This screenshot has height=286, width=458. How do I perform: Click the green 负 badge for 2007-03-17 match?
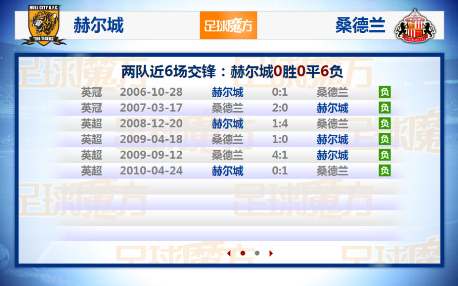pos(384,108)
